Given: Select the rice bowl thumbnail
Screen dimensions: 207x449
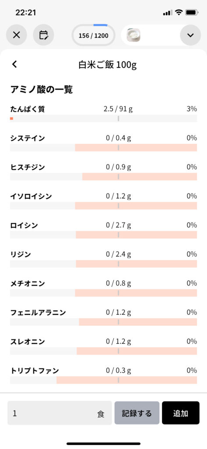Looking at the screenshot, I should coord(133,36).
